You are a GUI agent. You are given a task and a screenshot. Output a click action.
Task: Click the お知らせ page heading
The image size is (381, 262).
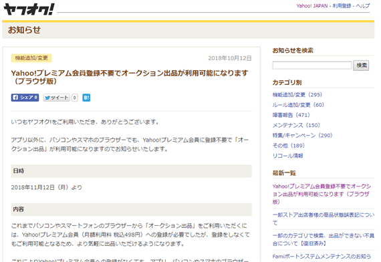point(24,30)
